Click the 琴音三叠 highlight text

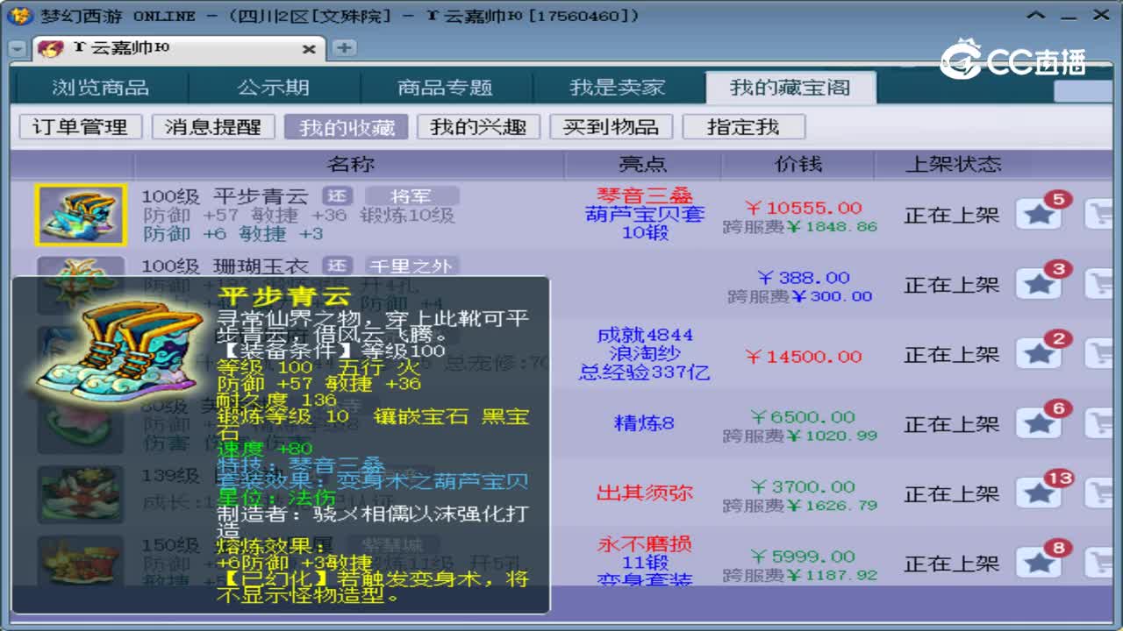pyautogui.click(x=645, y=195)
